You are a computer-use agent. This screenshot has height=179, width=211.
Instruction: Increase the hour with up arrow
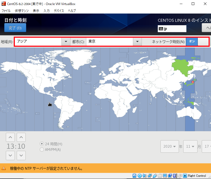coord(10,137)
